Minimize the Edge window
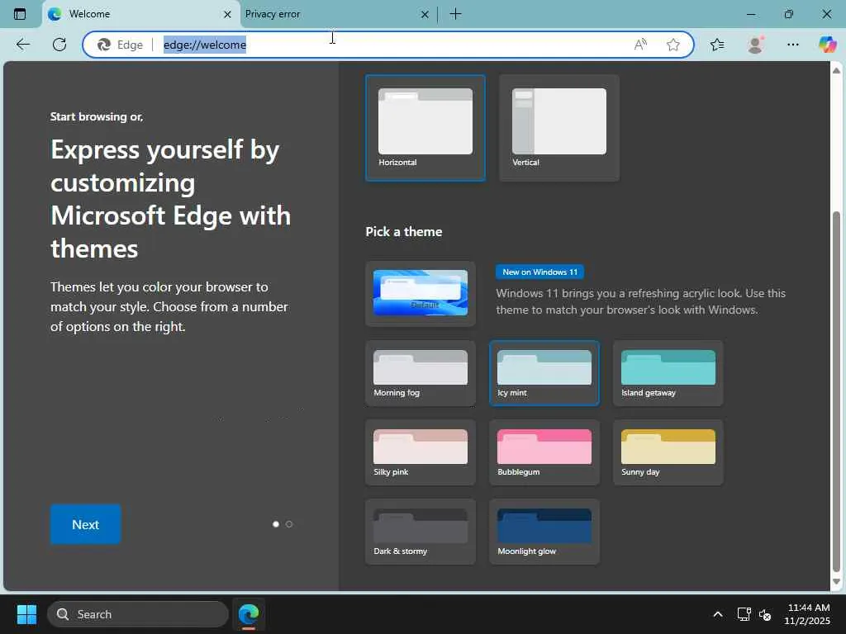This screenshot has height=634, width=846. pos(750,14)
